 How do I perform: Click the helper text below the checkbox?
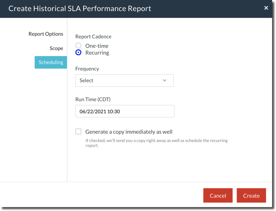(x=156, y=143)
